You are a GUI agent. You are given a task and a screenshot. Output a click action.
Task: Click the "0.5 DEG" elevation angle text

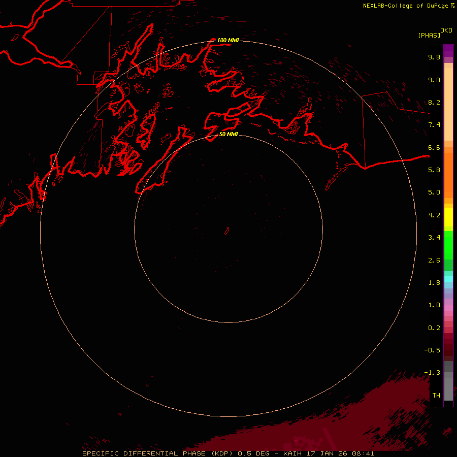click(x=253, y=453)
